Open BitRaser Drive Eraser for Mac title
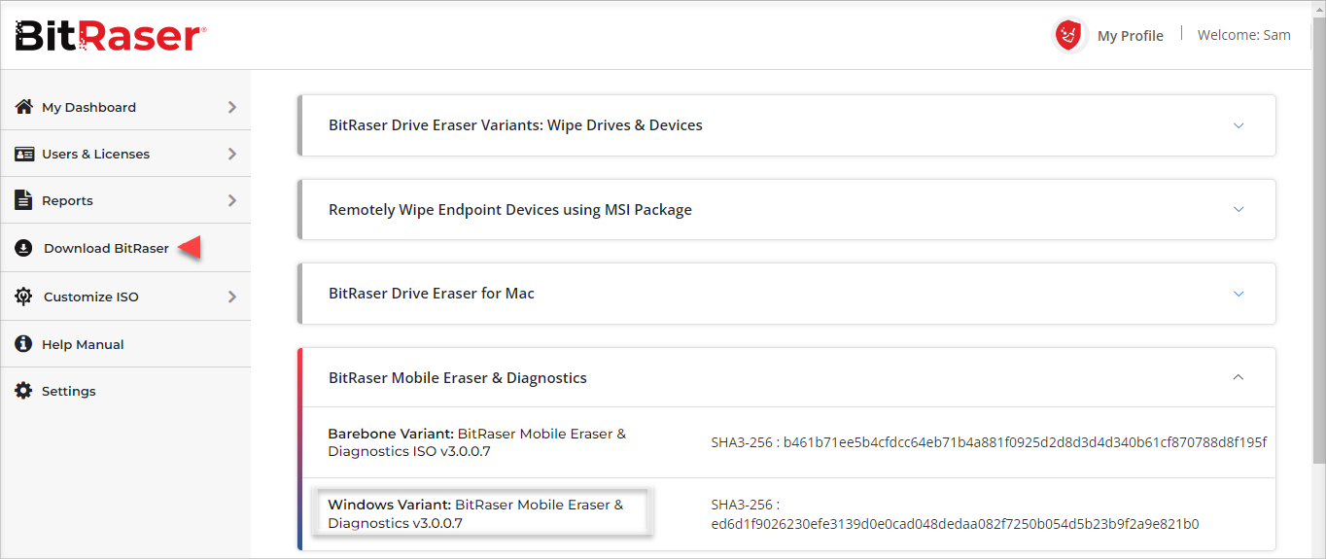This screenshot has height=559, width=1326. click(x=432, y=293)
